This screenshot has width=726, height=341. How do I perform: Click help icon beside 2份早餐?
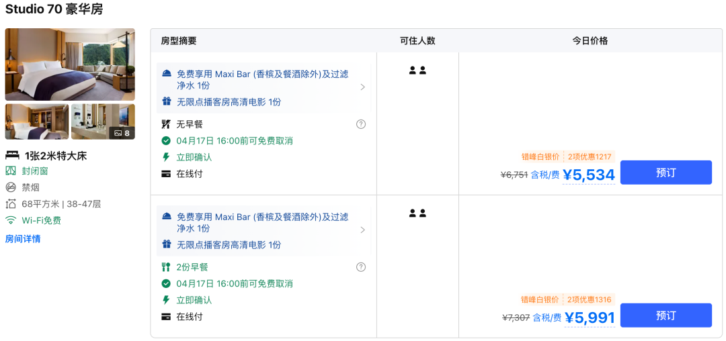tap(361, 267)
